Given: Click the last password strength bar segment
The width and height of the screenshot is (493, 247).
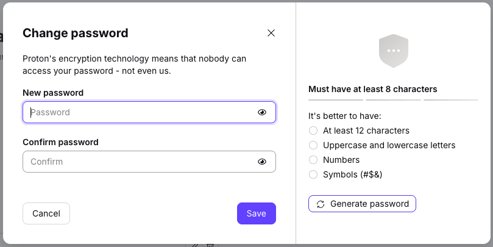Looking at the screenshot, I should pos(451,99).
